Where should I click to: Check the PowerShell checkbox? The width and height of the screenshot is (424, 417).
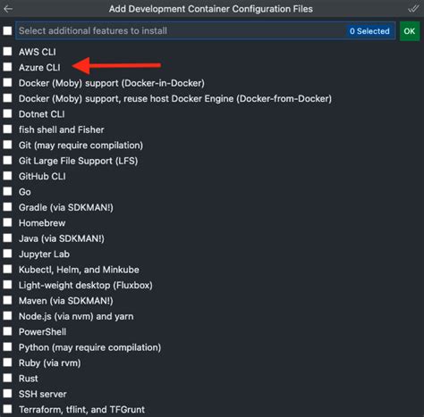[7, 331]
